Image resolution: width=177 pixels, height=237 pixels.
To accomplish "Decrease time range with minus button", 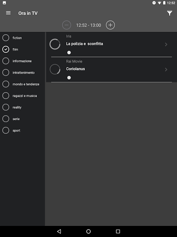I will click(66, 25).
